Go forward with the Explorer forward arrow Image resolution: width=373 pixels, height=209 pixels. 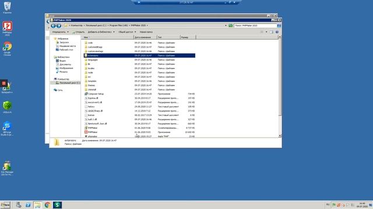58,26
